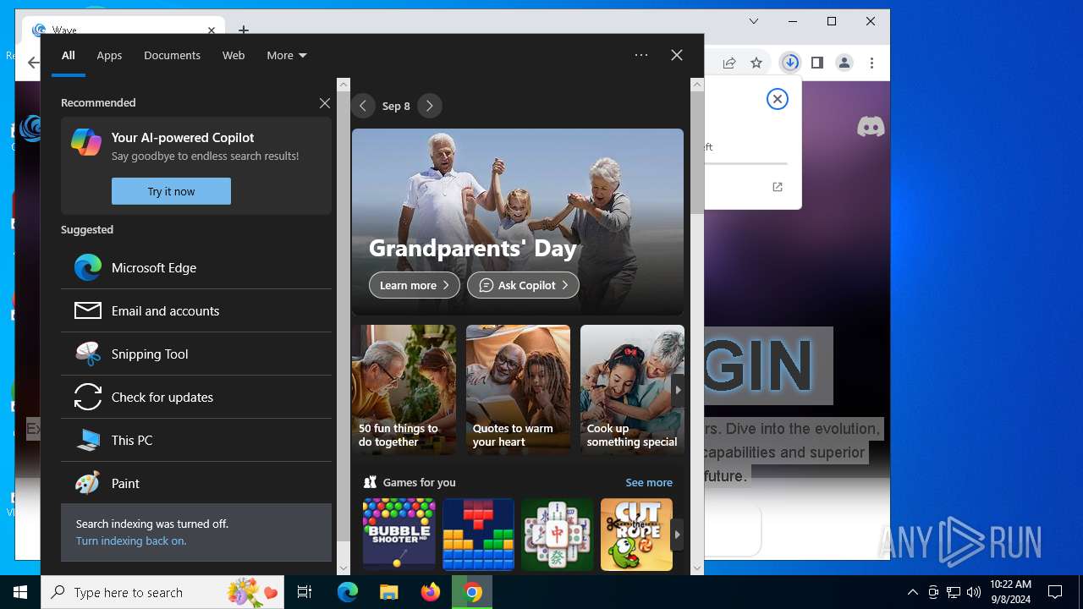
Task: Open Chrome profile avatar icon
Action: click(x=844, y=63)
